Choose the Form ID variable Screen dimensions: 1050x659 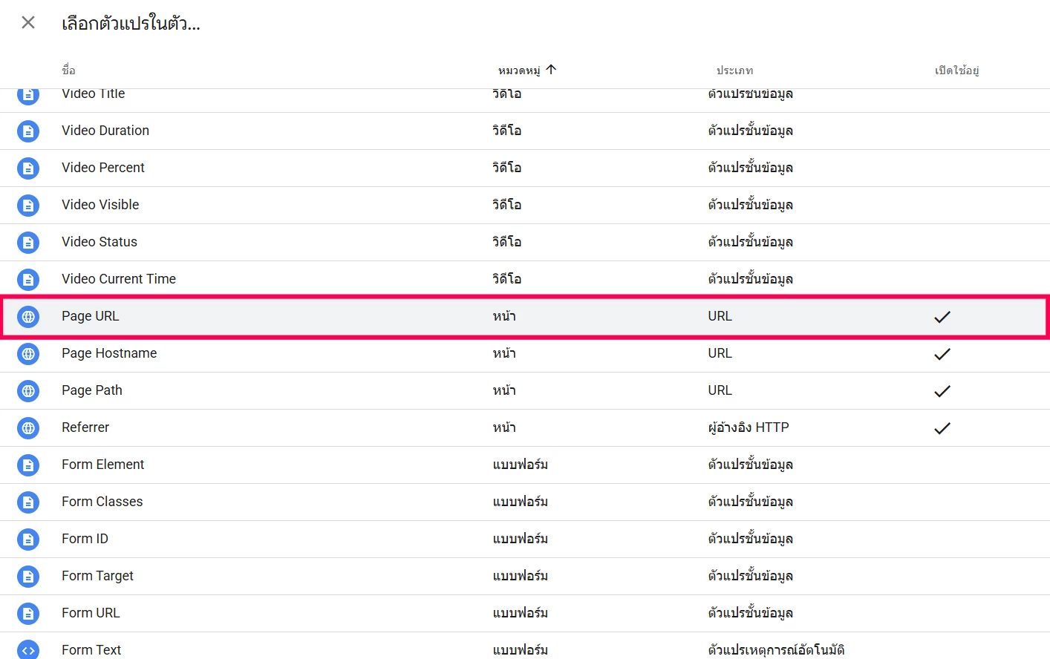(x=85, y=539)
